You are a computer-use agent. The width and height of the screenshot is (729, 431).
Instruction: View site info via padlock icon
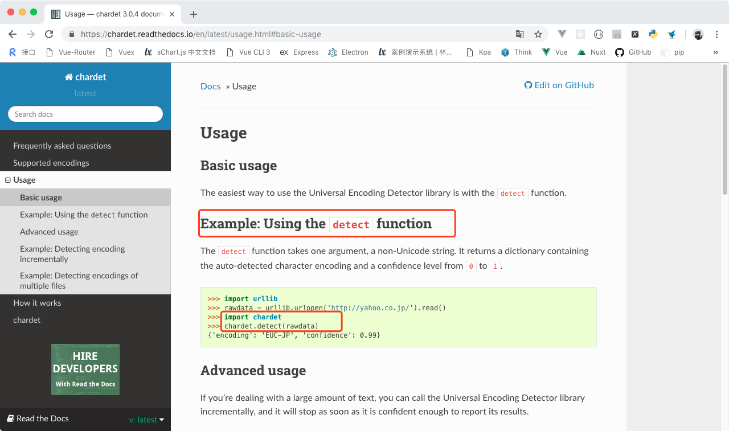72,34
